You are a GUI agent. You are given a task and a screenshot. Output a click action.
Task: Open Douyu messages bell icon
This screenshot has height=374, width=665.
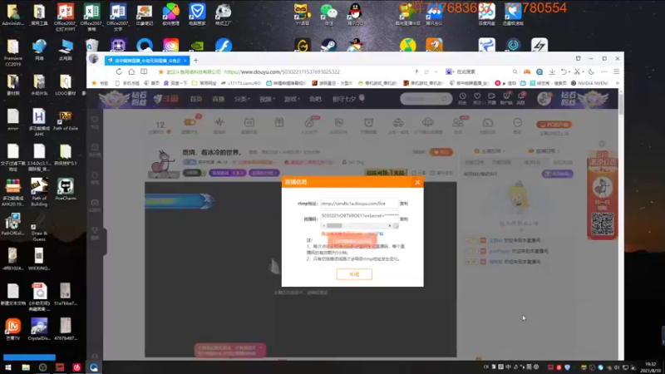(x=521, y=98)
